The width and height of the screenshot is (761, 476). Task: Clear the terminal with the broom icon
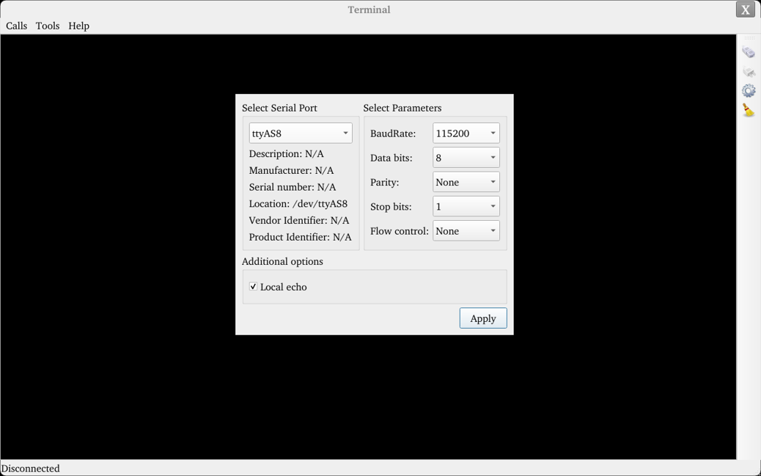(x=748, y=110)
